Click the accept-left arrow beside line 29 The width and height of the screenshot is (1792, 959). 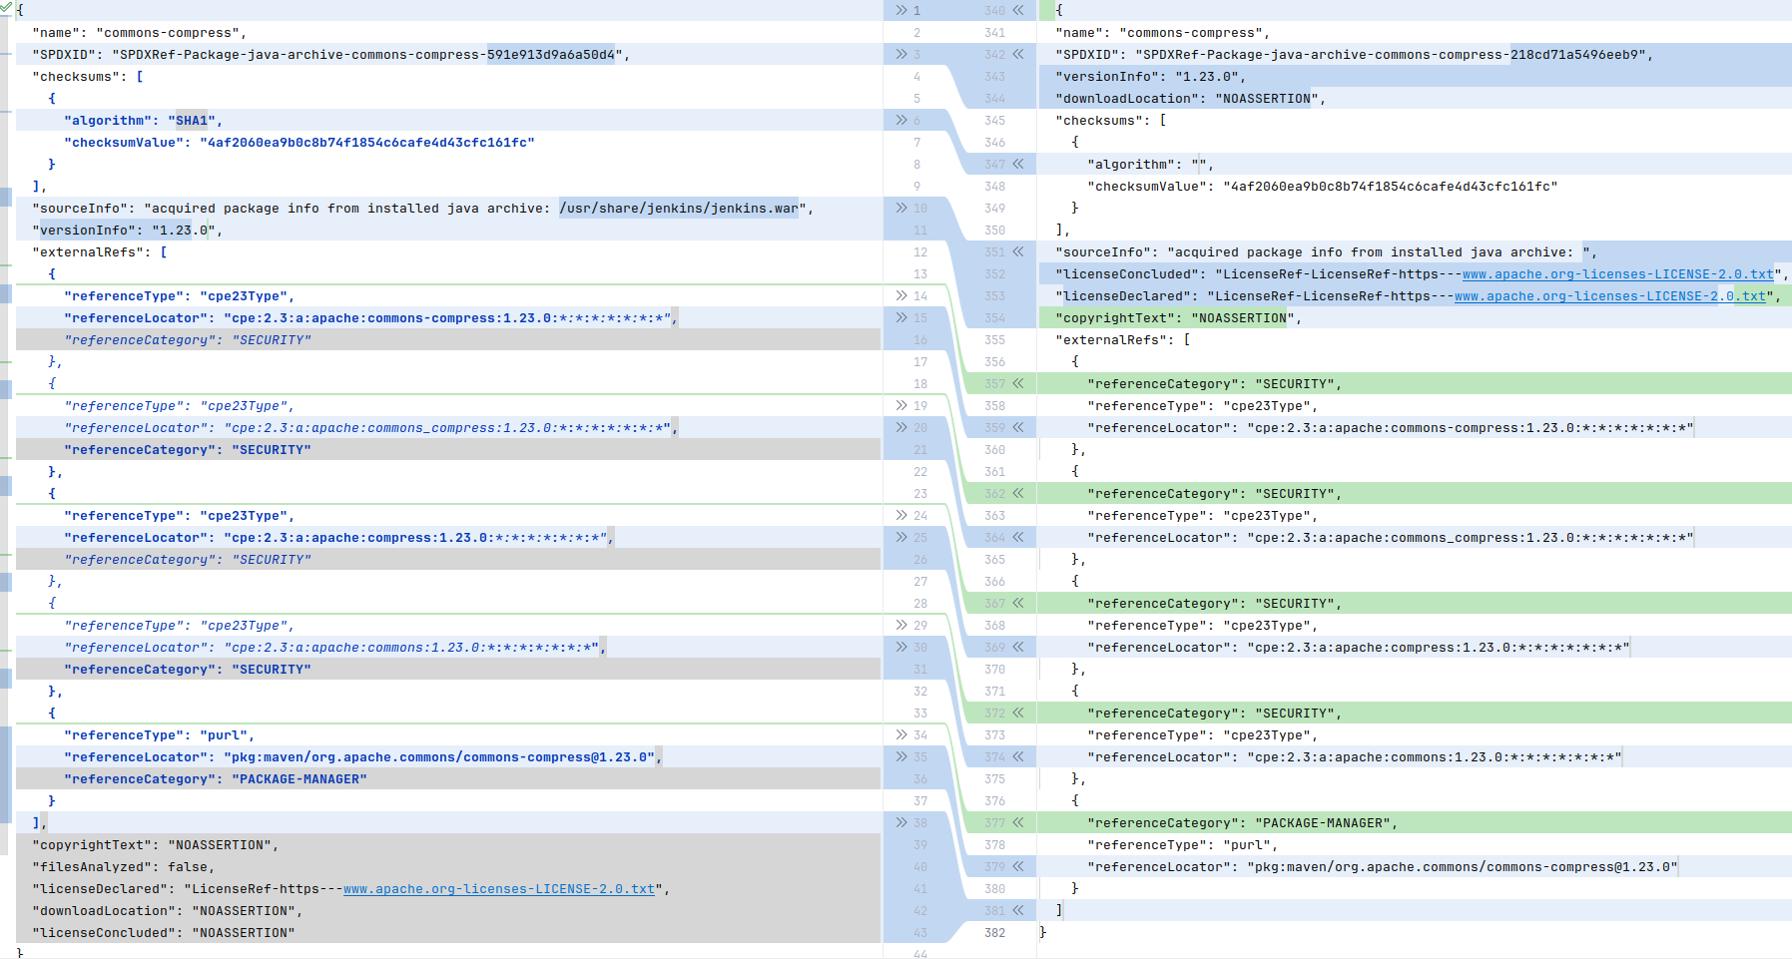(901, 625)
